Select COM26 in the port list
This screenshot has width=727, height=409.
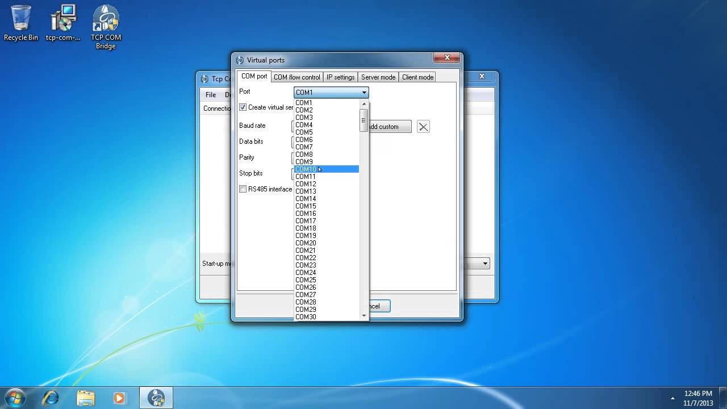(x=327, y=287)
